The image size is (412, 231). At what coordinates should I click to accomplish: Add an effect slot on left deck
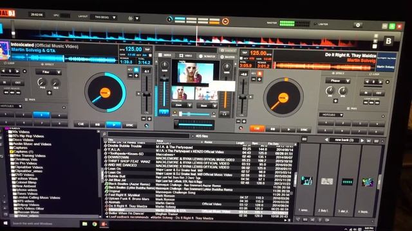click(x=49, y=92)
